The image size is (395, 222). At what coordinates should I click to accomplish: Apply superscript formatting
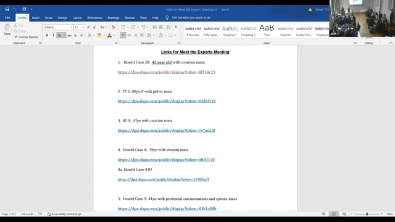point(81,36)
